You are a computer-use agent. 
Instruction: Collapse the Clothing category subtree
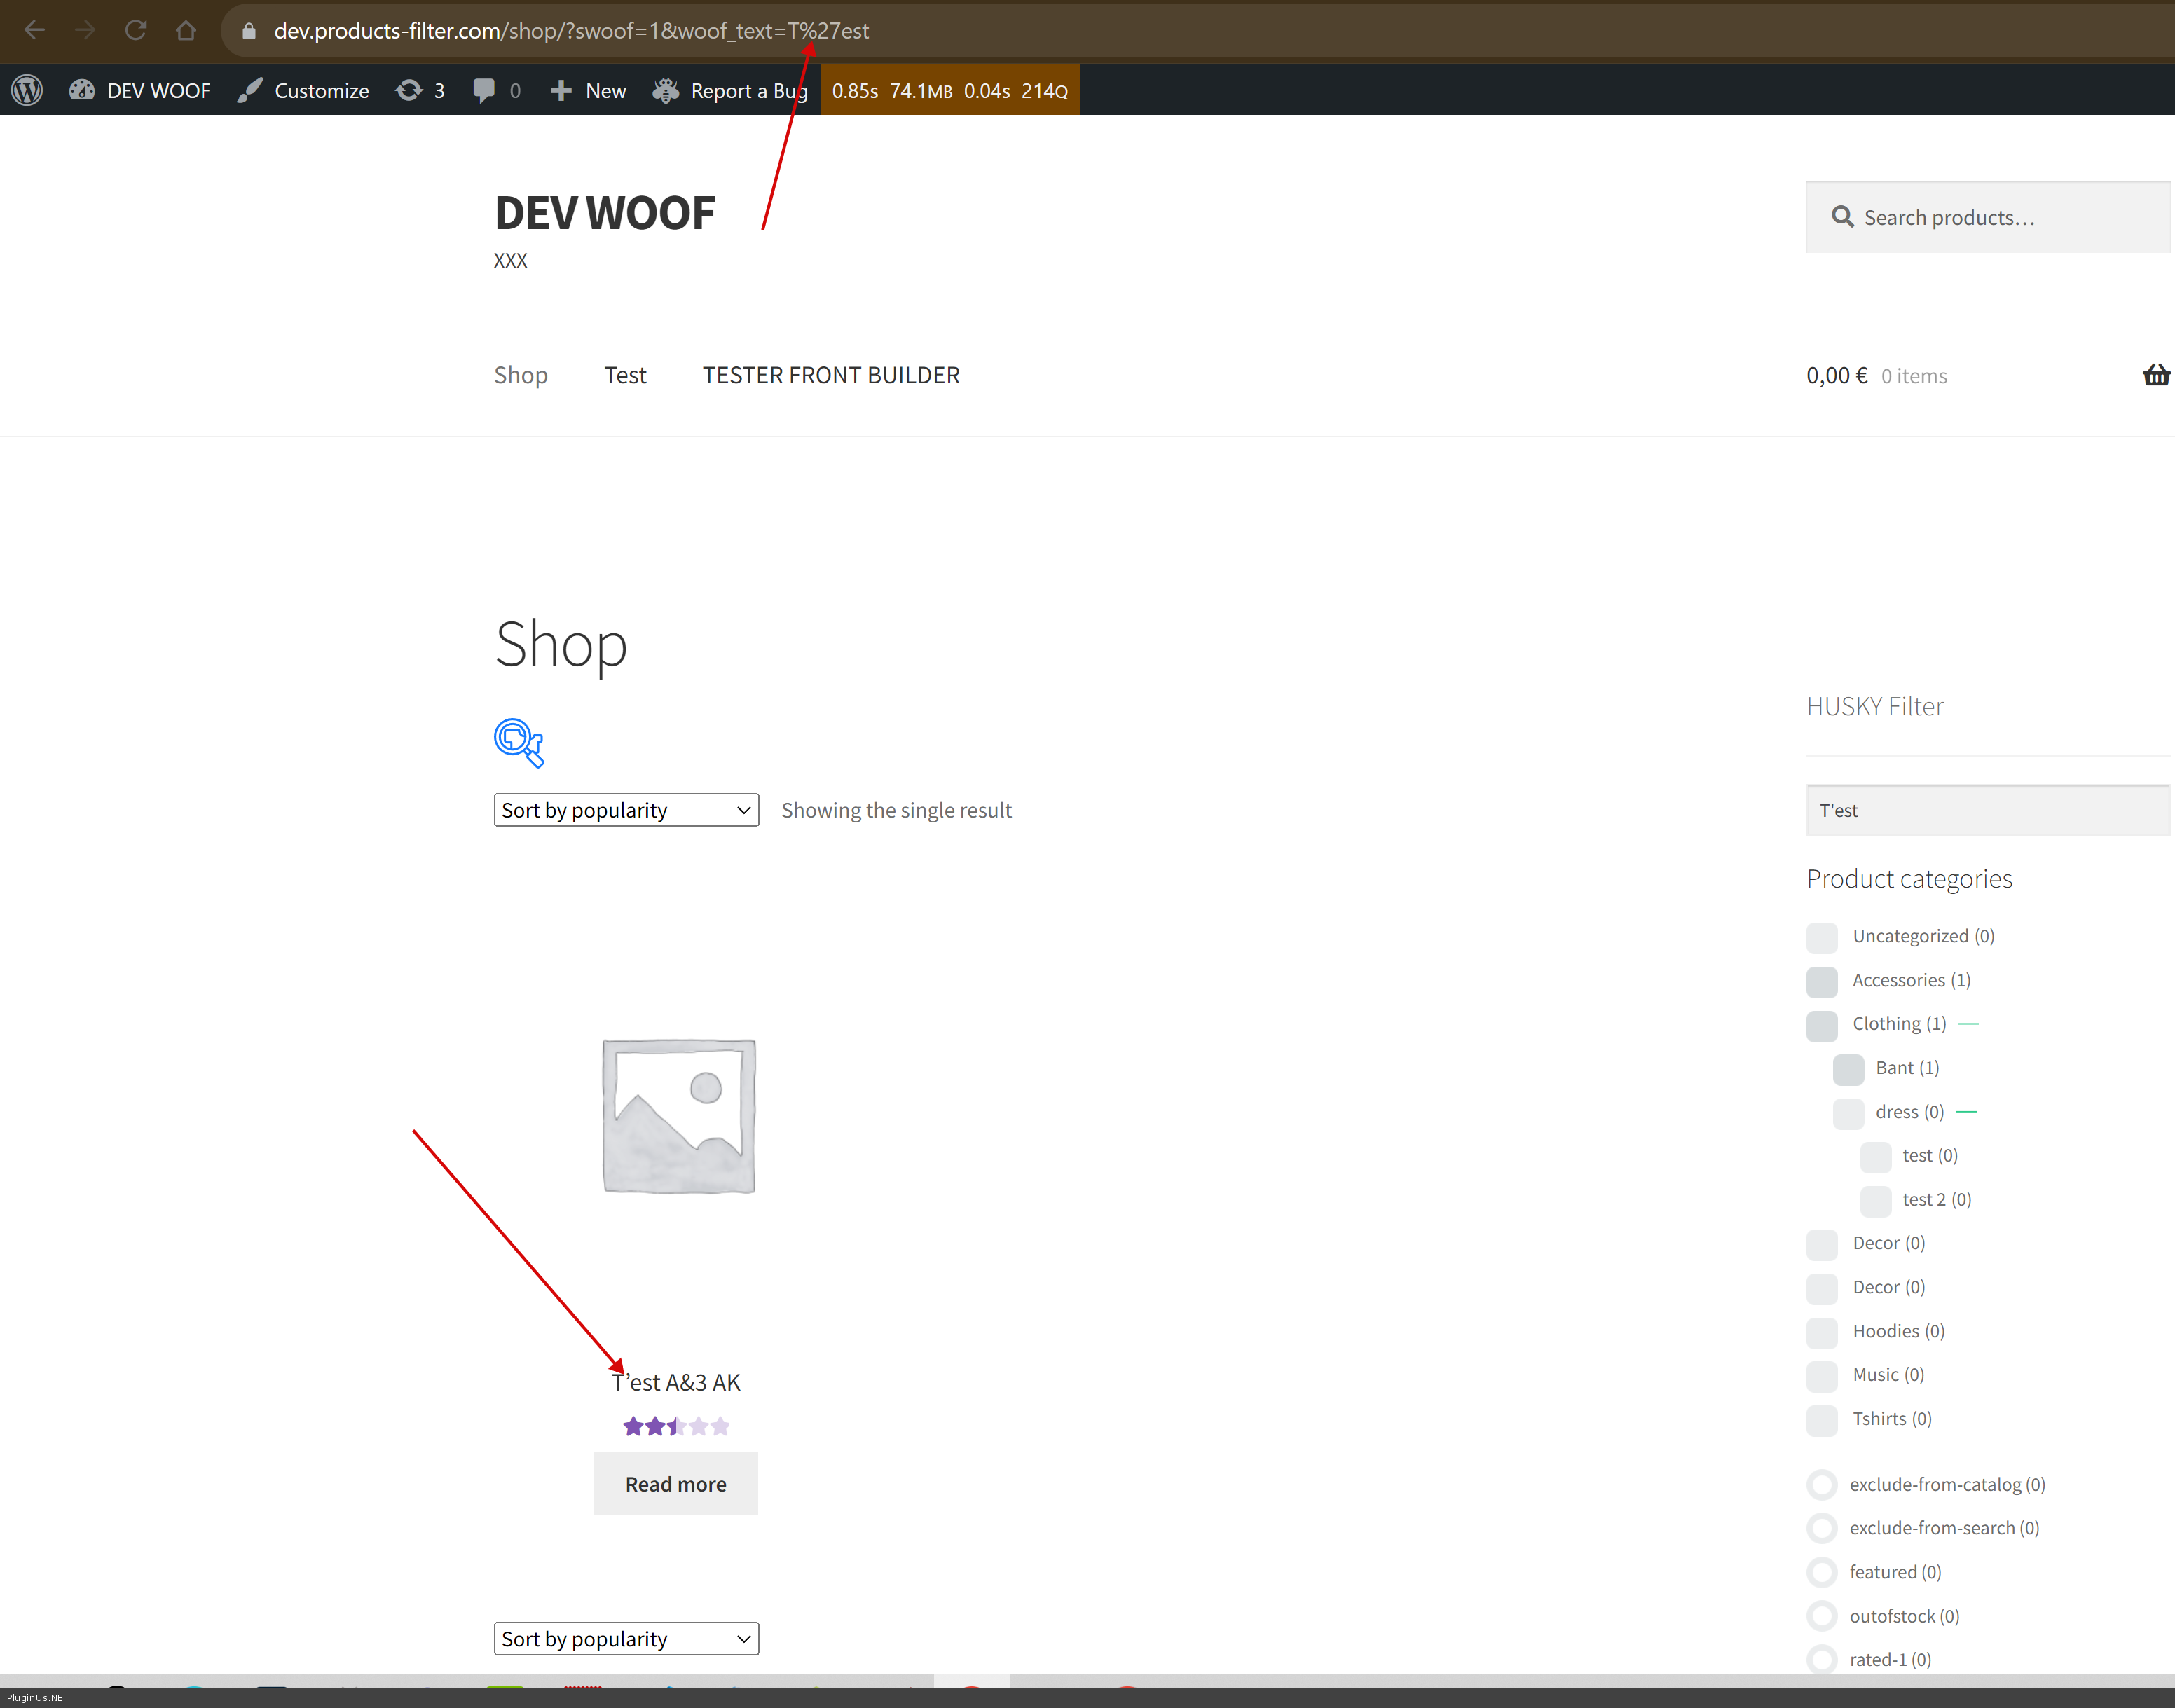1968,1024
